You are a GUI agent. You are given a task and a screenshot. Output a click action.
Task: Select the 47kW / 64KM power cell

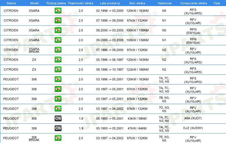(137, 128)
